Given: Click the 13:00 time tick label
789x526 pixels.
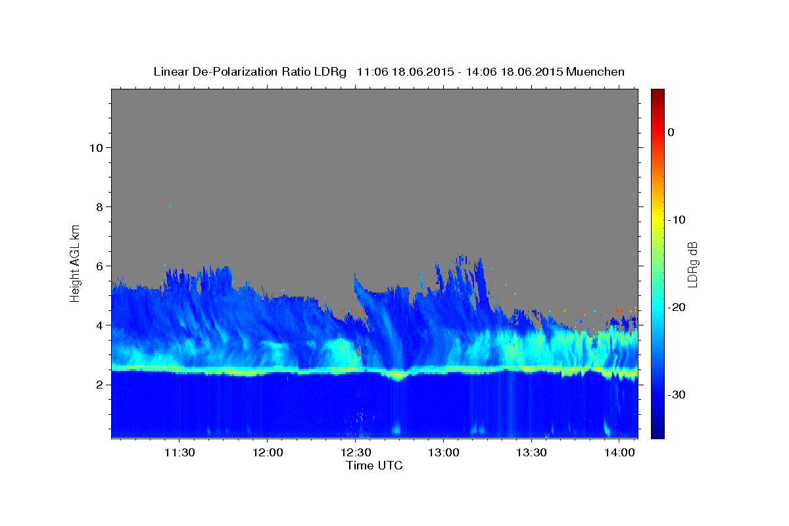Looking at the screenshot, I should tap(444, 452).
